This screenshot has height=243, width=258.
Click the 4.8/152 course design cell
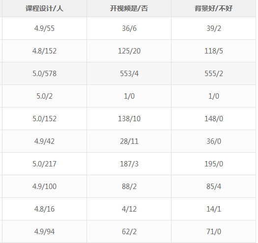tap(44, 51)
